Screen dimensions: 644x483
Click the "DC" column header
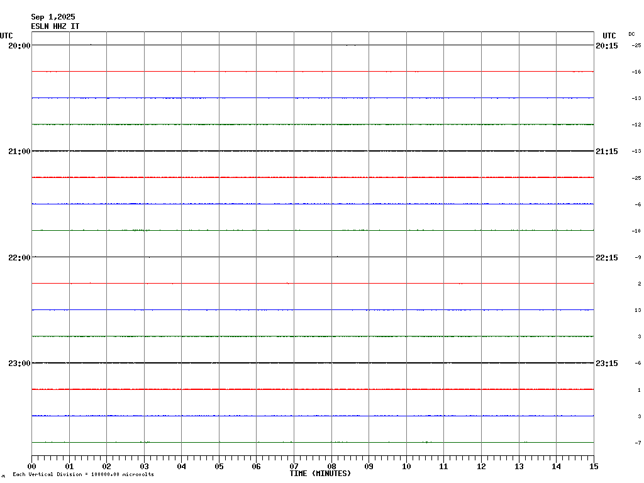coord(631,34)
